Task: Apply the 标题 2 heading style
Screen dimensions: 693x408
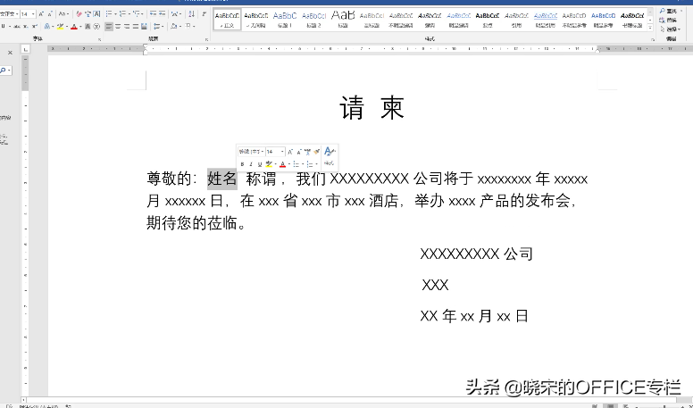Action: pyautogui.click(x=313, y=20)
